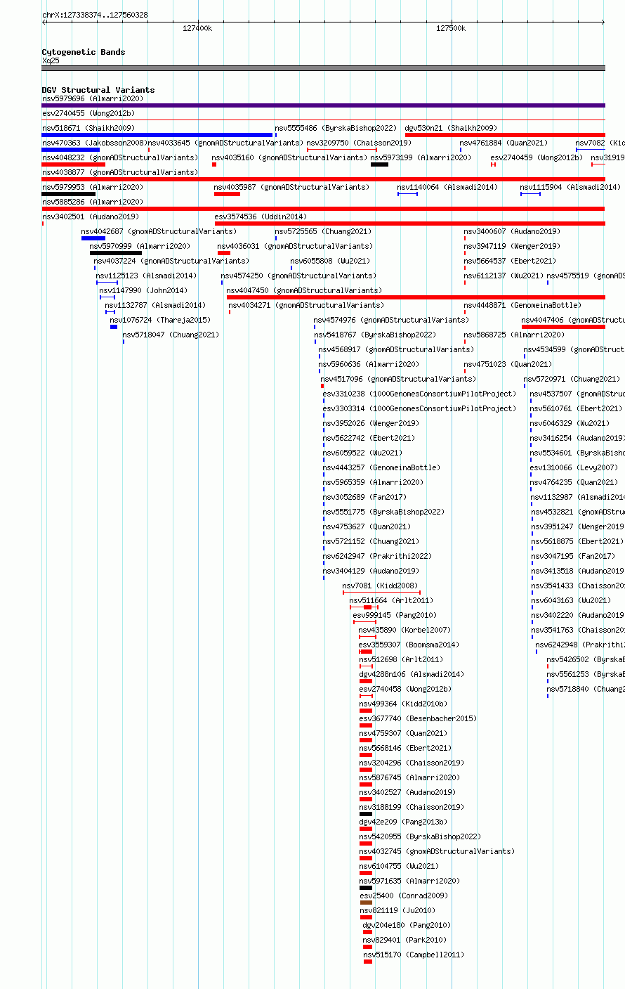
Task: Select nsv5664537 (Ebert2021) label
Action: click(x=510, y=261)
